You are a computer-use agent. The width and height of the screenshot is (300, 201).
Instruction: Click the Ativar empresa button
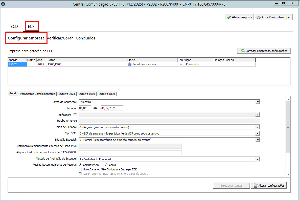239,17
